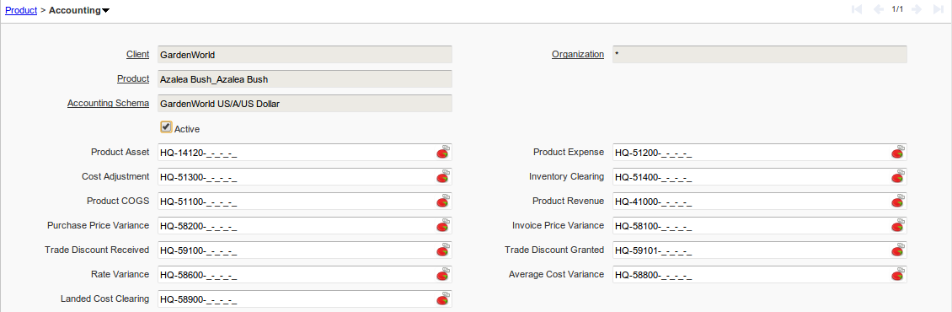Open account lookup for Product Revenue

899,201
